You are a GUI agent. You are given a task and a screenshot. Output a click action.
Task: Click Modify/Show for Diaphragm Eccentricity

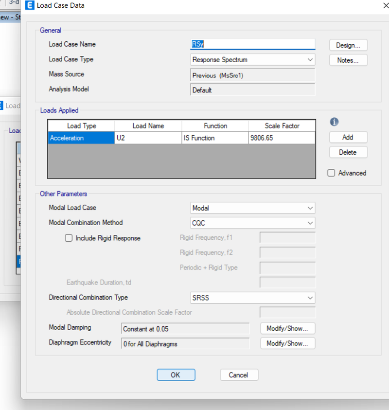point(287,343)
